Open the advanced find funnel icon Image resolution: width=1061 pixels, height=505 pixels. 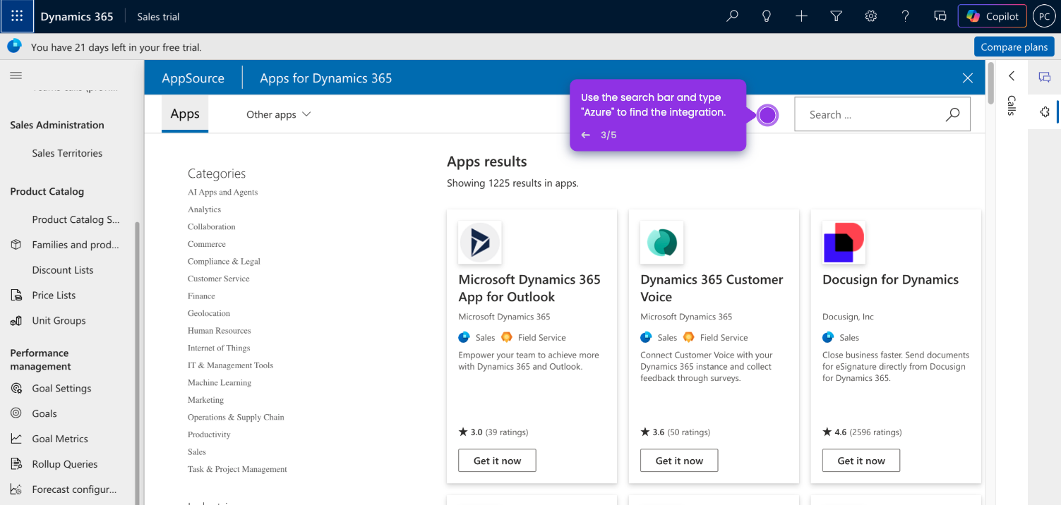click(836, 16)
